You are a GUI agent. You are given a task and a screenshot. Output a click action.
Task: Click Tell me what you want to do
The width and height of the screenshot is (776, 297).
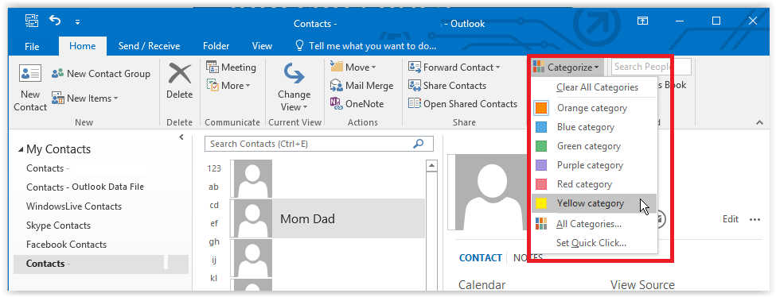pos(366,46)
